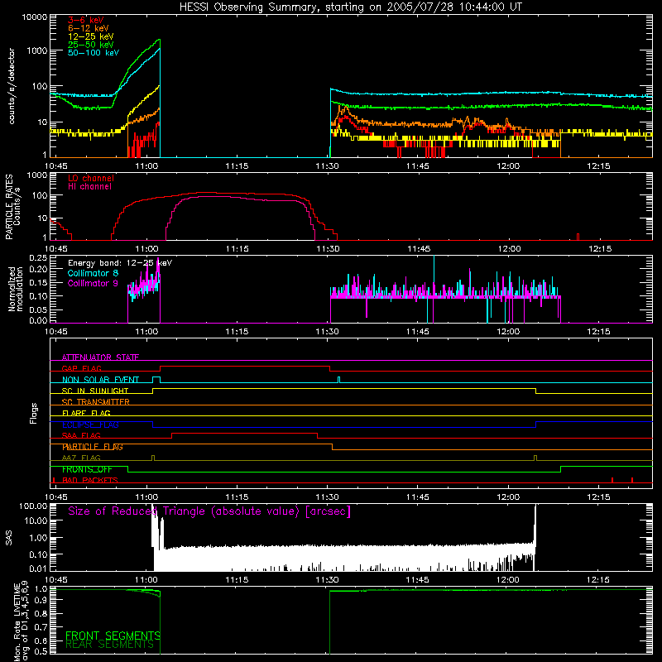Pick the cyan 50-100 keV legend label
The width and height of the screenshot is (662, 662).
[x=94, y=53]
